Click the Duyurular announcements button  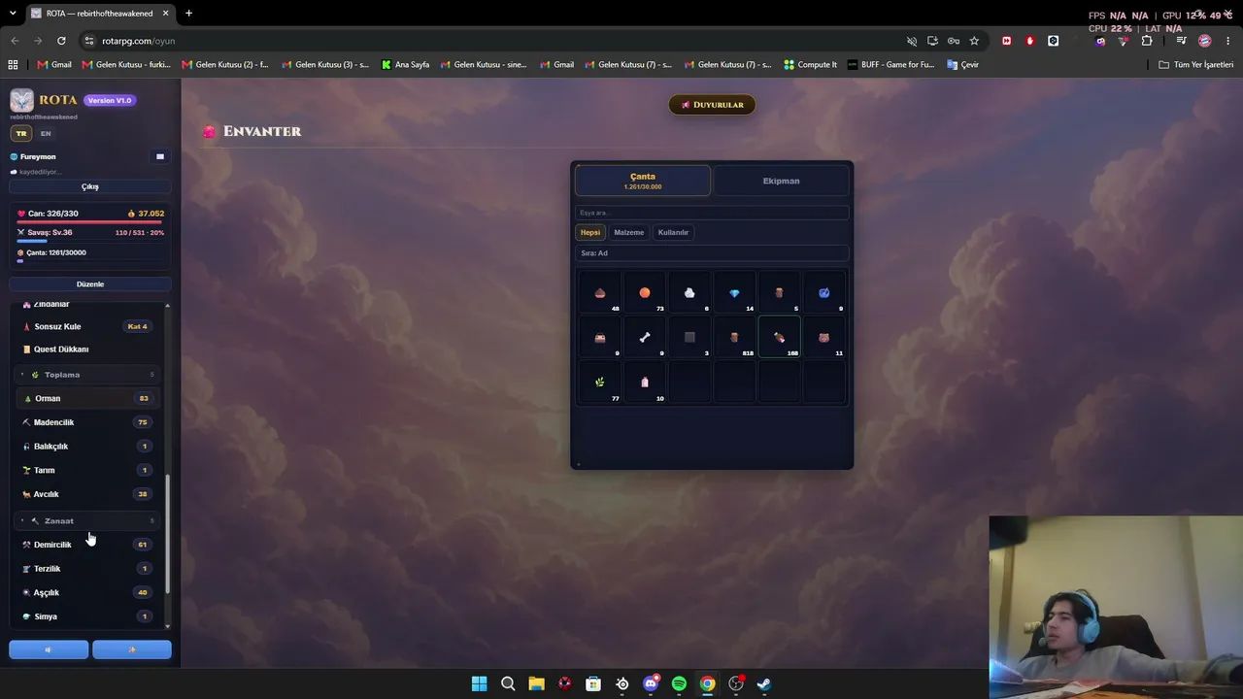tap(712, 105)
